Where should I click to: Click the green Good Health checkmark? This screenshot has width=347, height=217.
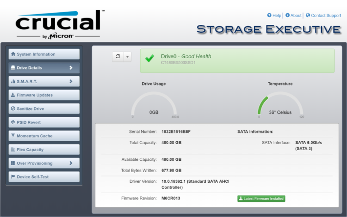[150, 58]
